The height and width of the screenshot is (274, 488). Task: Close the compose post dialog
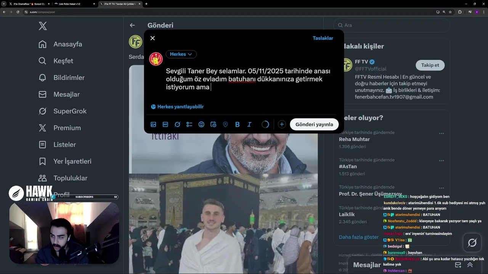(152, 38)
